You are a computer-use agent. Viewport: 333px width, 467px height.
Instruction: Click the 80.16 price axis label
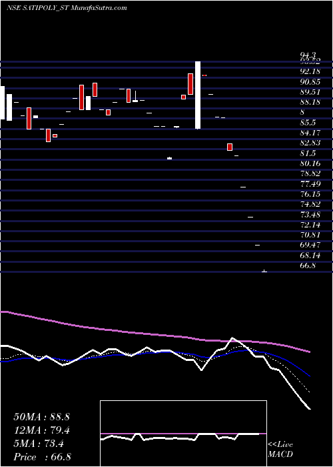click(310, 163)
